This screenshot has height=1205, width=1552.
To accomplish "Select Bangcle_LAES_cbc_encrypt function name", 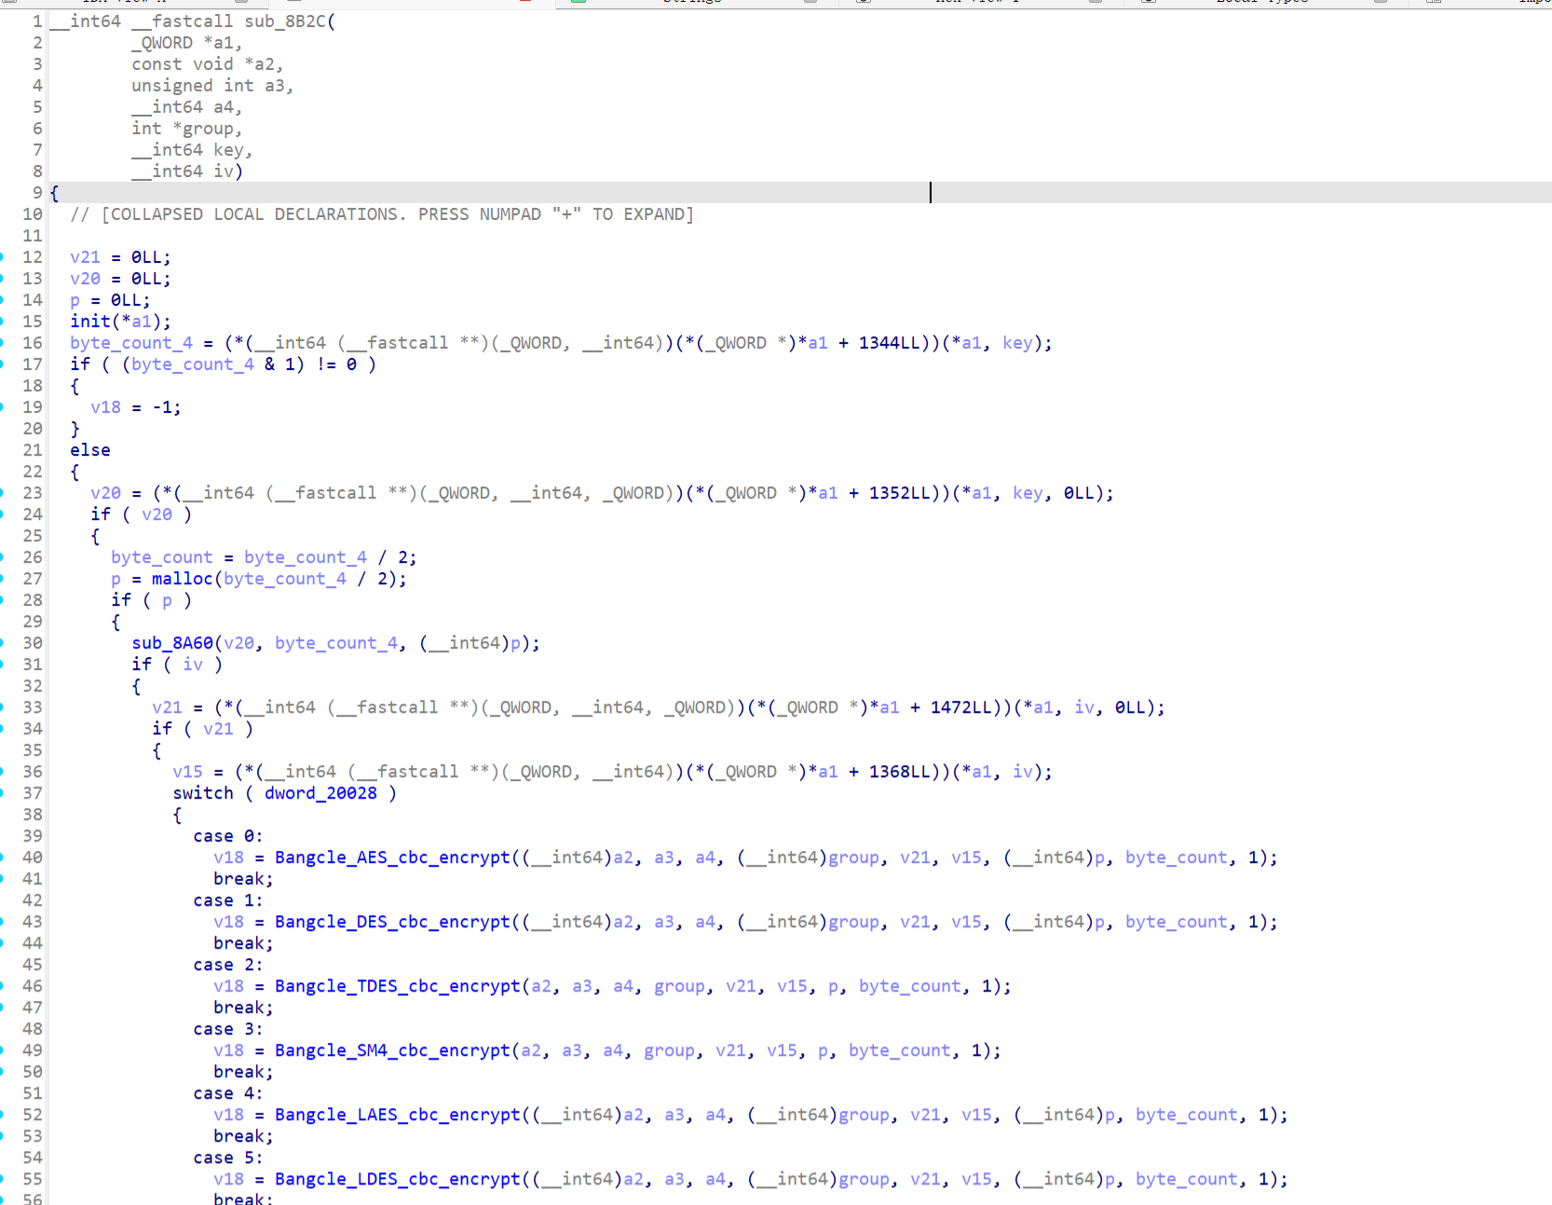I will click(397, 1115).
